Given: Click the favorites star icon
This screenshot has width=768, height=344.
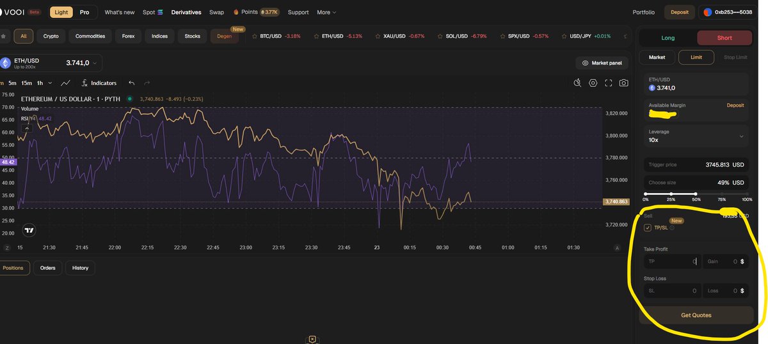Looking at the screenshot, I should pos(4,36).
